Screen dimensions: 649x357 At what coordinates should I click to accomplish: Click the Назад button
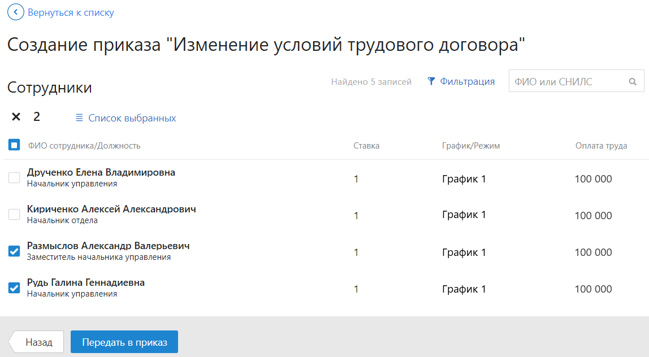click(x=36, y=342)
